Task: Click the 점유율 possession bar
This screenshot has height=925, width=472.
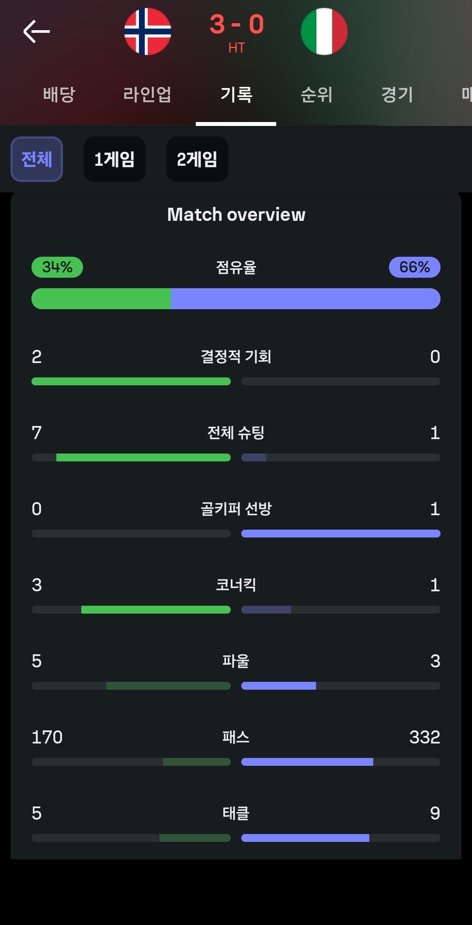Action: pos(236,299)
